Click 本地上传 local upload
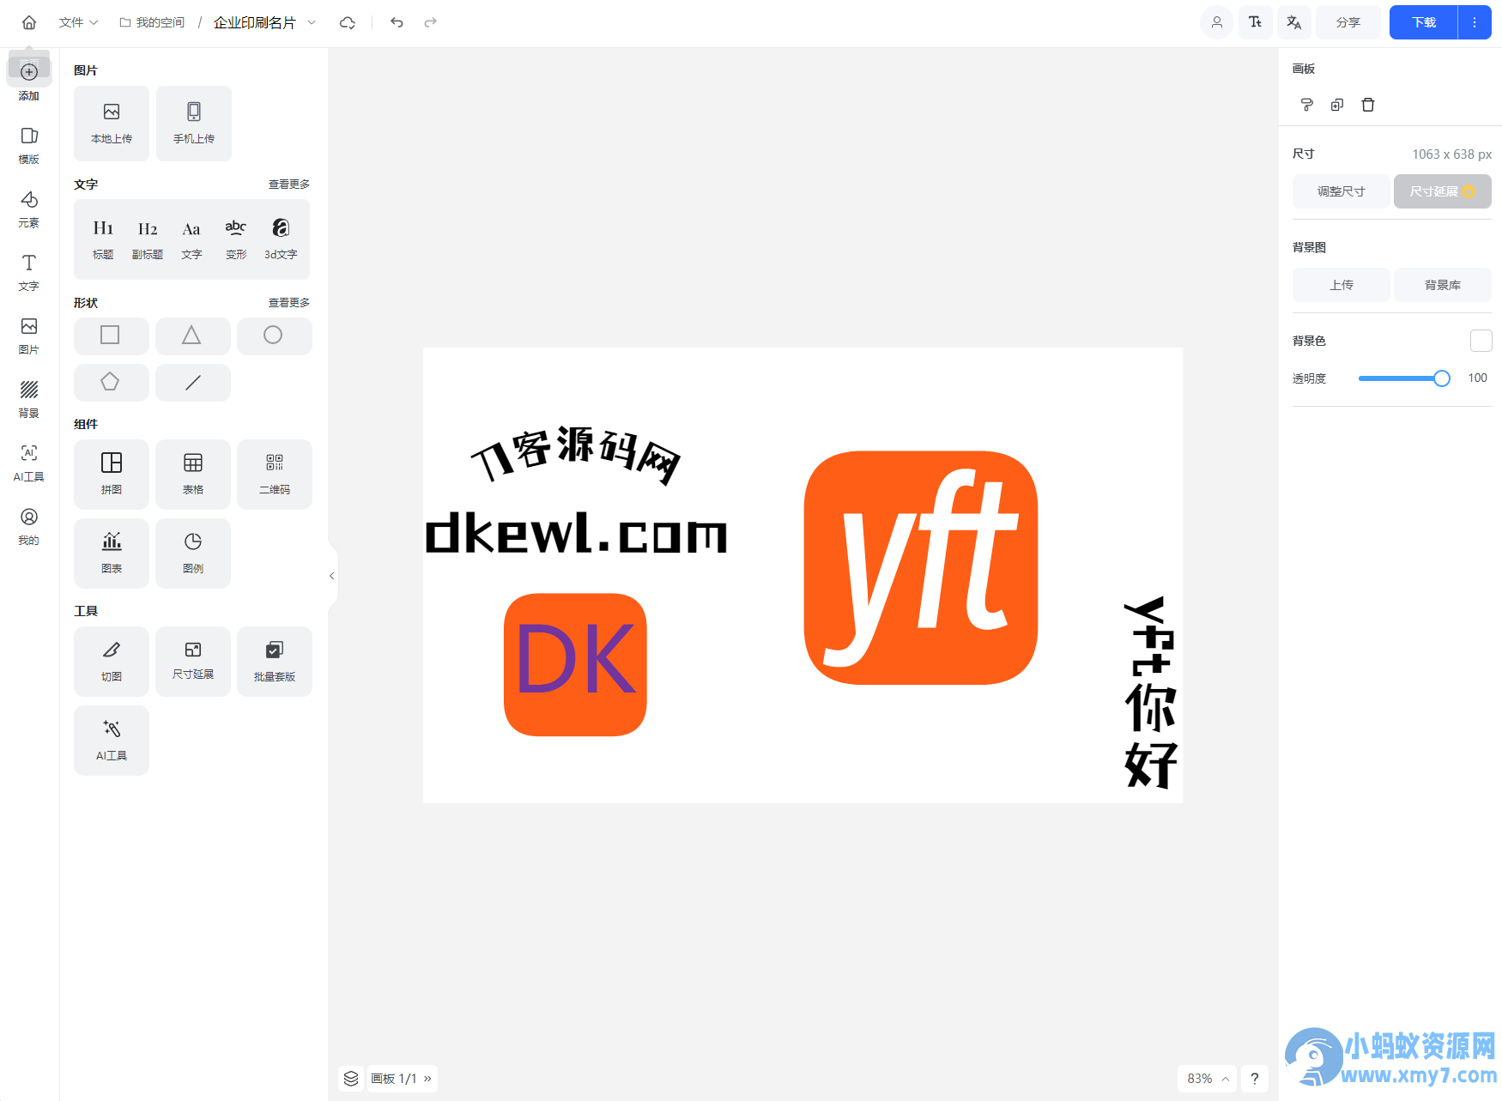The image size is (1502, 1101). coord(112,123)
